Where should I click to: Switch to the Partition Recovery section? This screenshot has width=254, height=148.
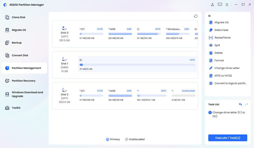pos(23,81)
